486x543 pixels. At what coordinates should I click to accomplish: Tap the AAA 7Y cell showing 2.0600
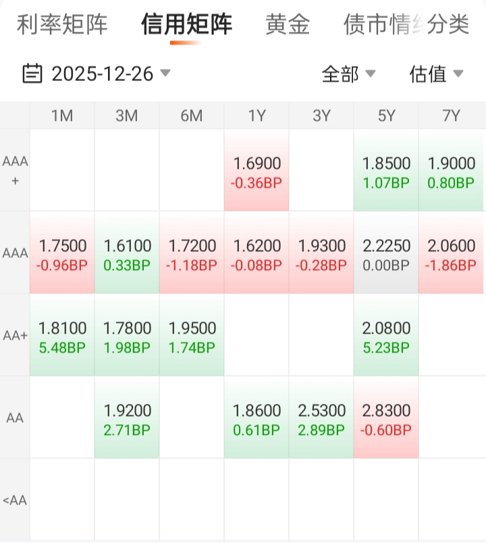tap(451, 254)
